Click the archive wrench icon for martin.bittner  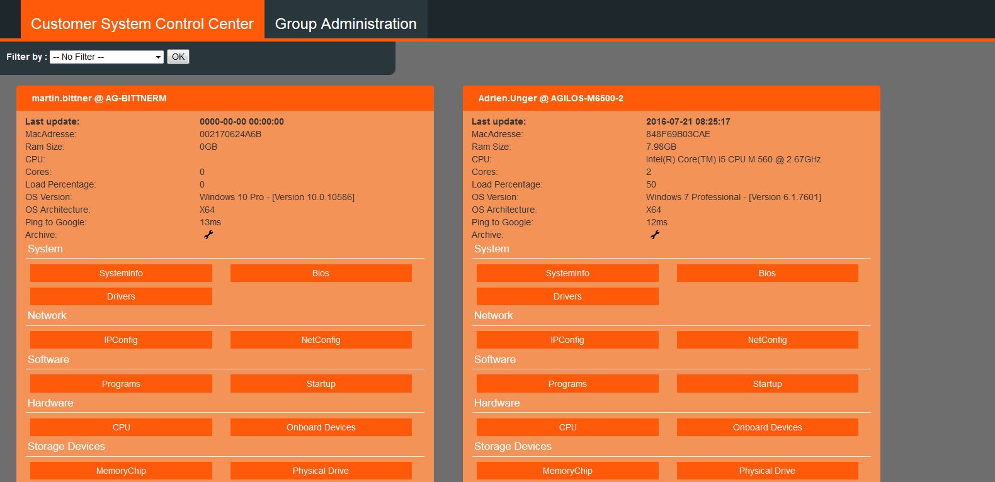(208, 235)
